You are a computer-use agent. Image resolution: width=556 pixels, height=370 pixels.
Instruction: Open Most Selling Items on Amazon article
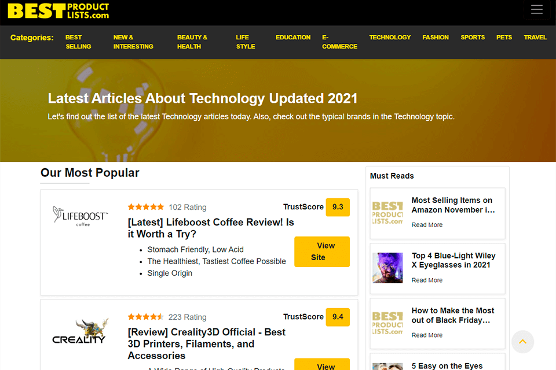(x=453, y=205)
